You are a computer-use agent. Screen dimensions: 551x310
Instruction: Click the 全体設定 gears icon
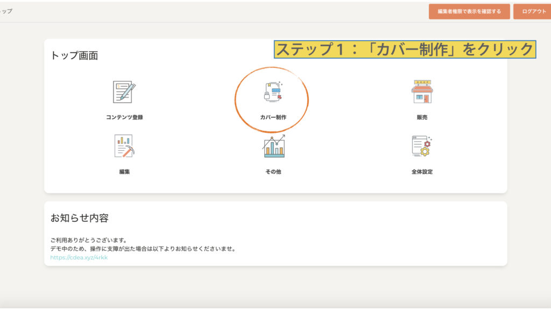422,146
